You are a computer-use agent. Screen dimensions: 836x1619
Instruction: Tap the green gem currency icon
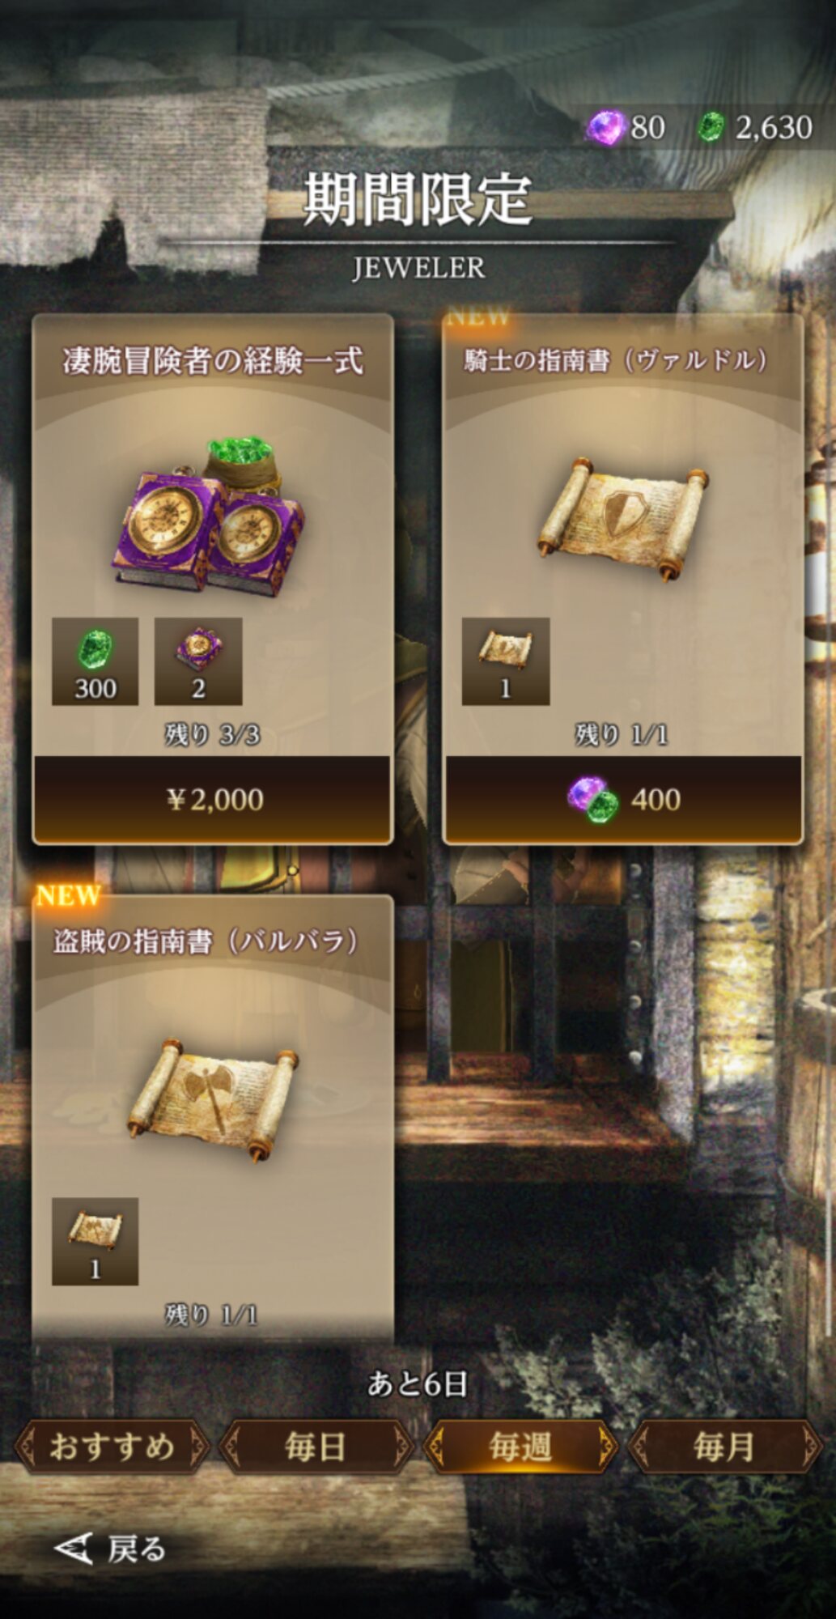pos(711,127)
